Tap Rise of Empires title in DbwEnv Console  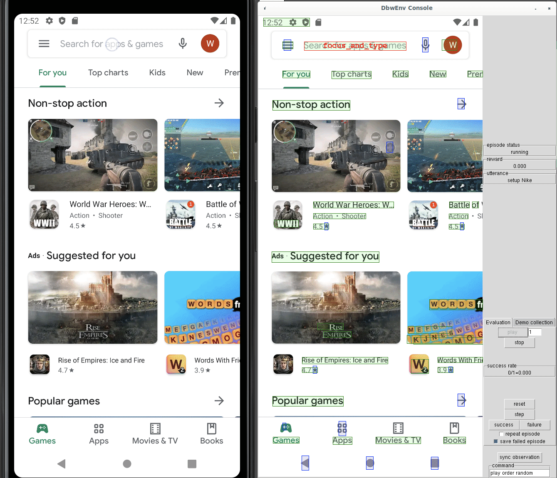[x=345, y=360]
